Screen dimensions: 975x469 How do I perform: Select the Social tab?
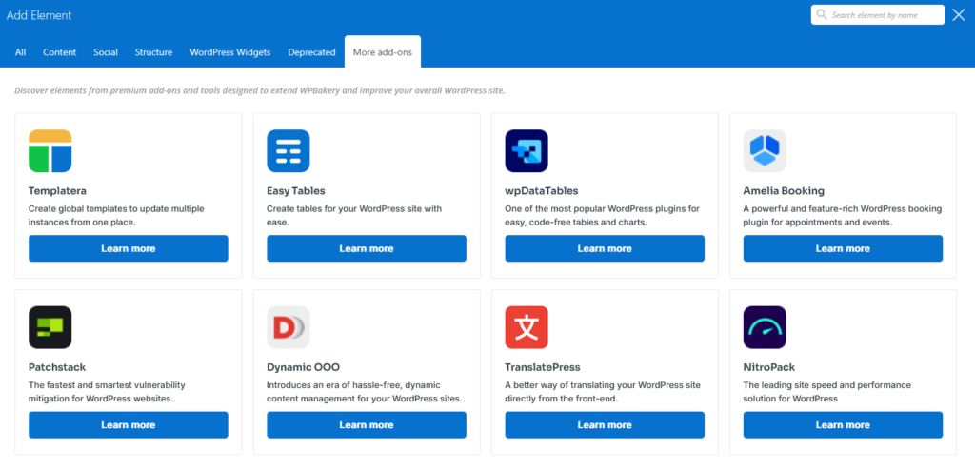click(106, 52)
